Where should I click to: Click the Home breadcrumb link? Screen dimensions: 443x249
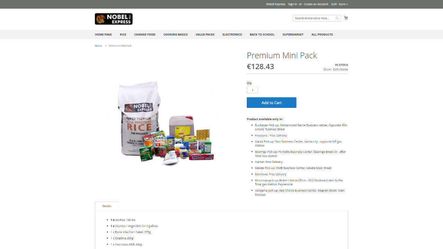(98, 46)
